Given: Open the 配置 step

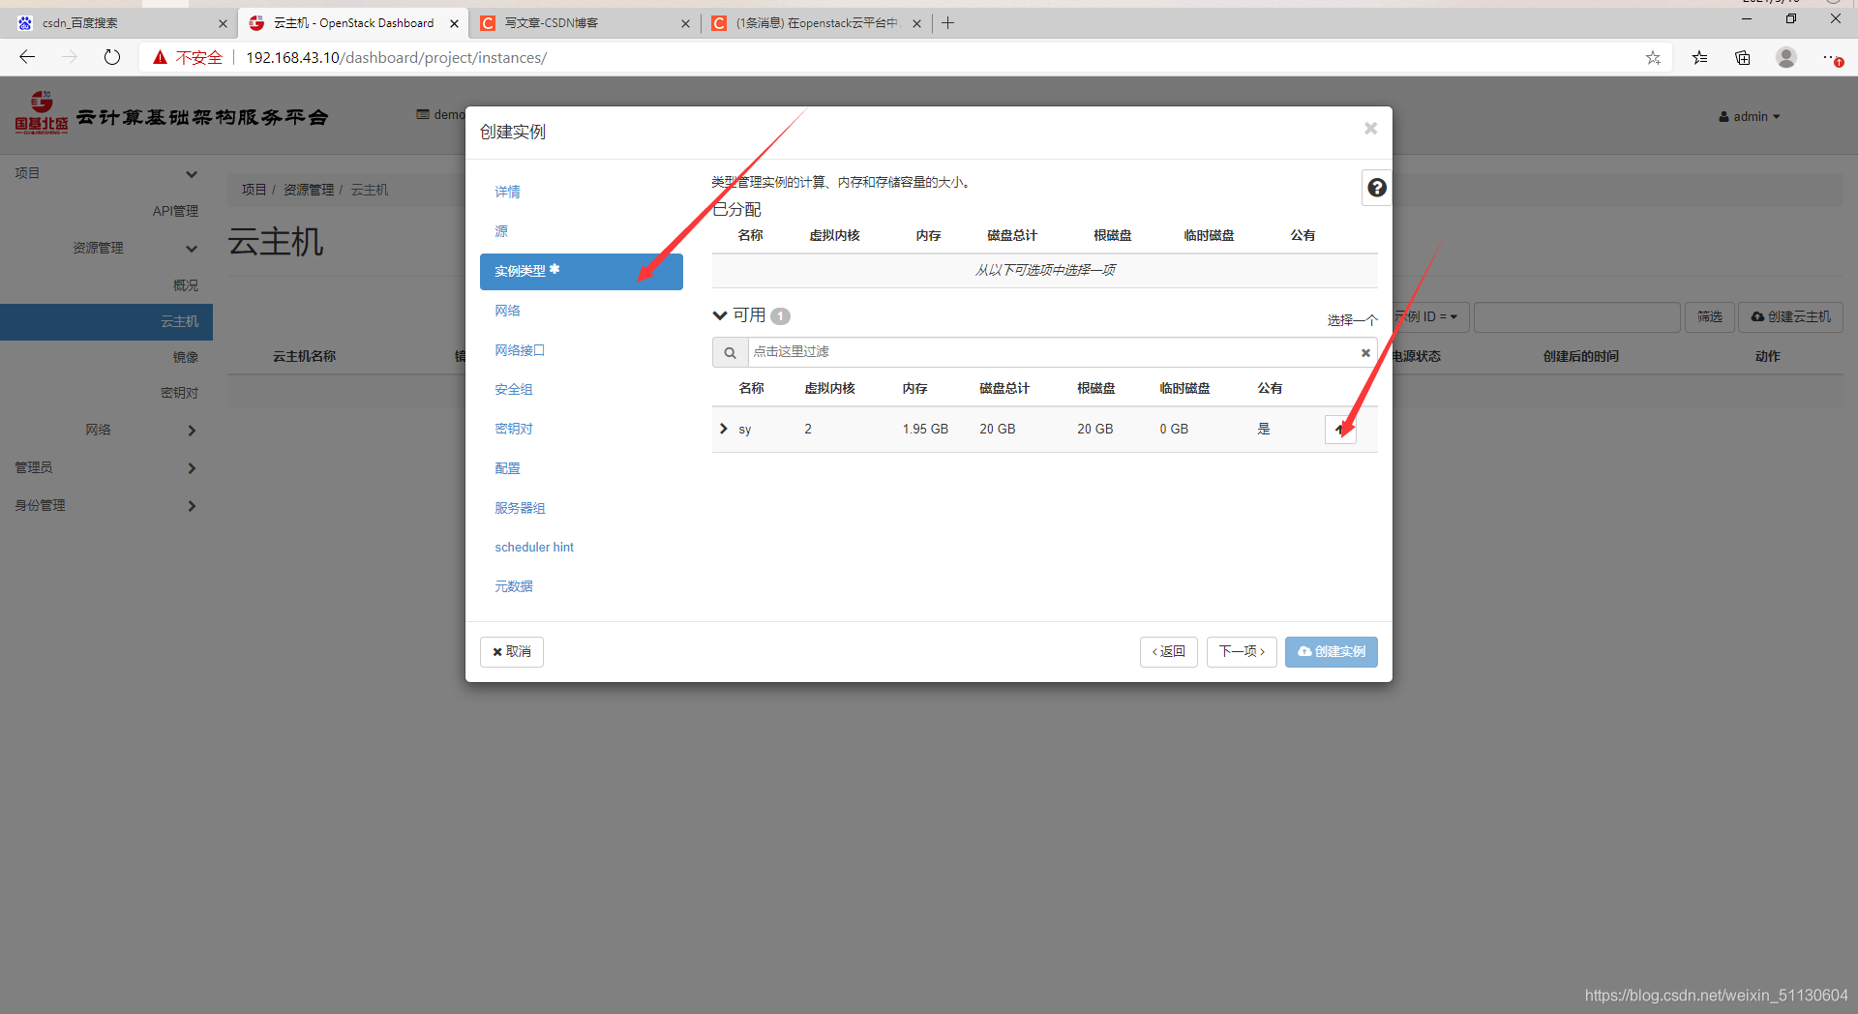Looking at the screenshot, I should (x=507, y=468).
